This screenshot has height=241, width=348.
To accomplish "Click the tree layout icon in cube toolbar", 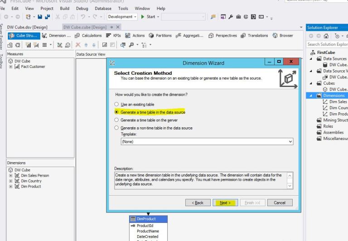I will pyautogui.click(x=144, y=45).
